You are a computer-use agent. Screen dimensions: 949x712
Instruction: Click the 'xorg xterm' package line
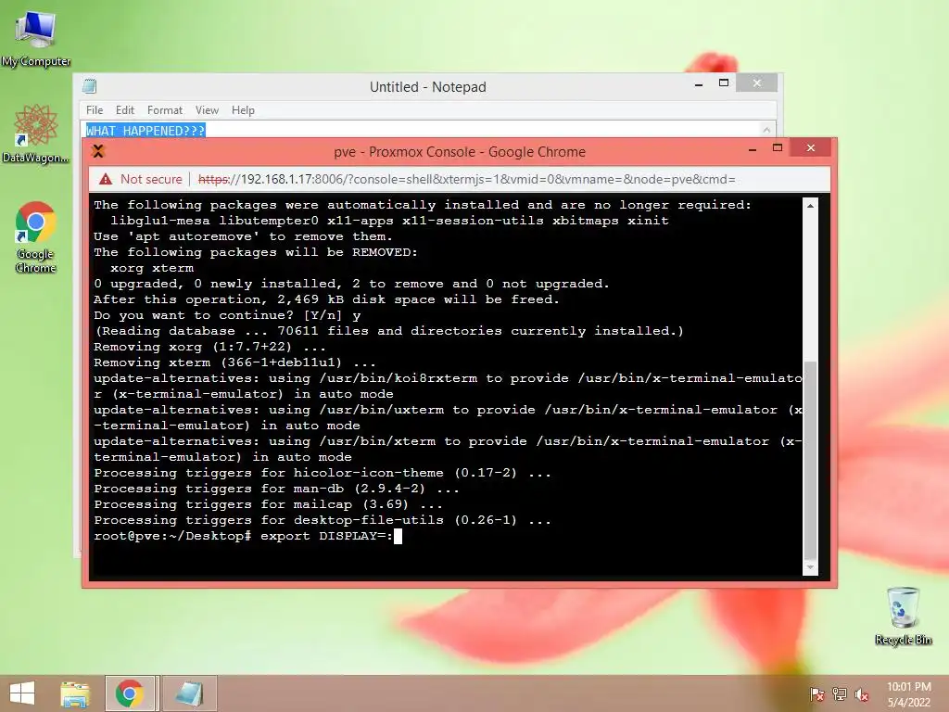coord(152,268)
